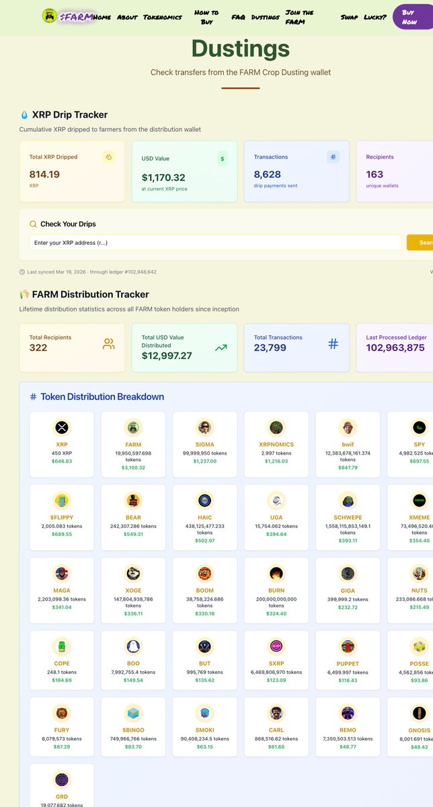Click the $FARM tractor logo
Screen dimensions: 433x807
click(x=49, y=16)
